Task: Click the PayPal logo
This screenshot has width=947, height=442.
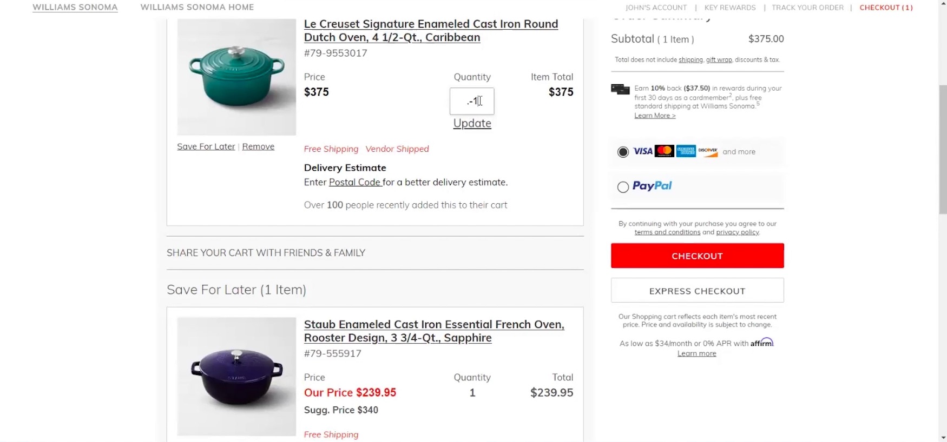Action: (653, 186)
